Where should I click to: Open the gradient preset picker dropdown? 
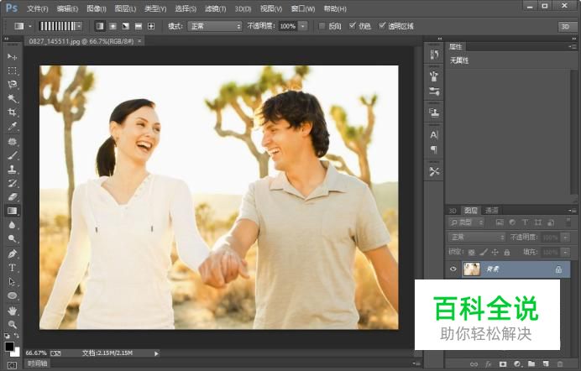[79, 26]
